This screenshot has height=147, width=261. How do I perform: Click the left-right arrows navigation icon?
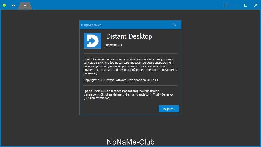pos(14,5)
